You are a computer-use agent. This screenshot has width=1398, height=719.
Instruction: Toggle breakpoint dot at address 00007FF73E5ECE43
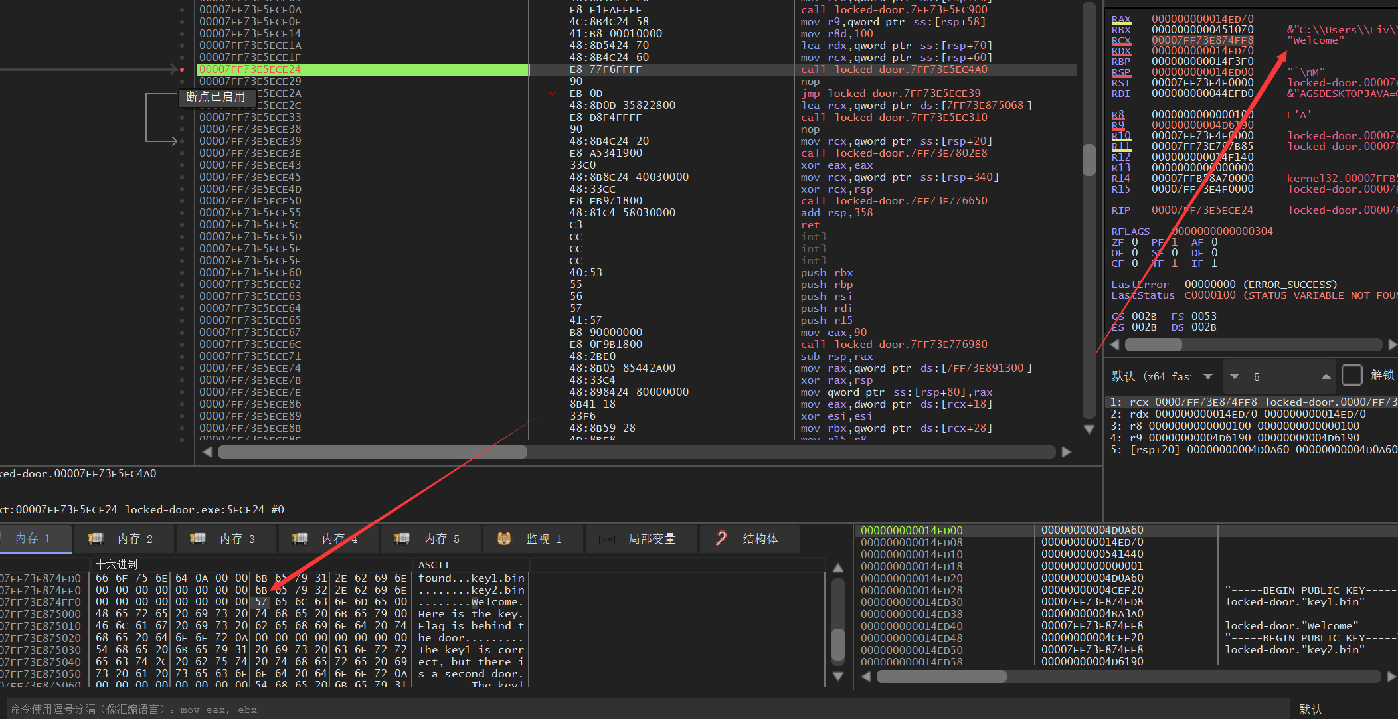tap(182, 165)
